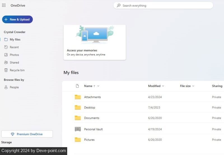Show Shared files
The image size is (224, 155).
click(x=14, y=63)
